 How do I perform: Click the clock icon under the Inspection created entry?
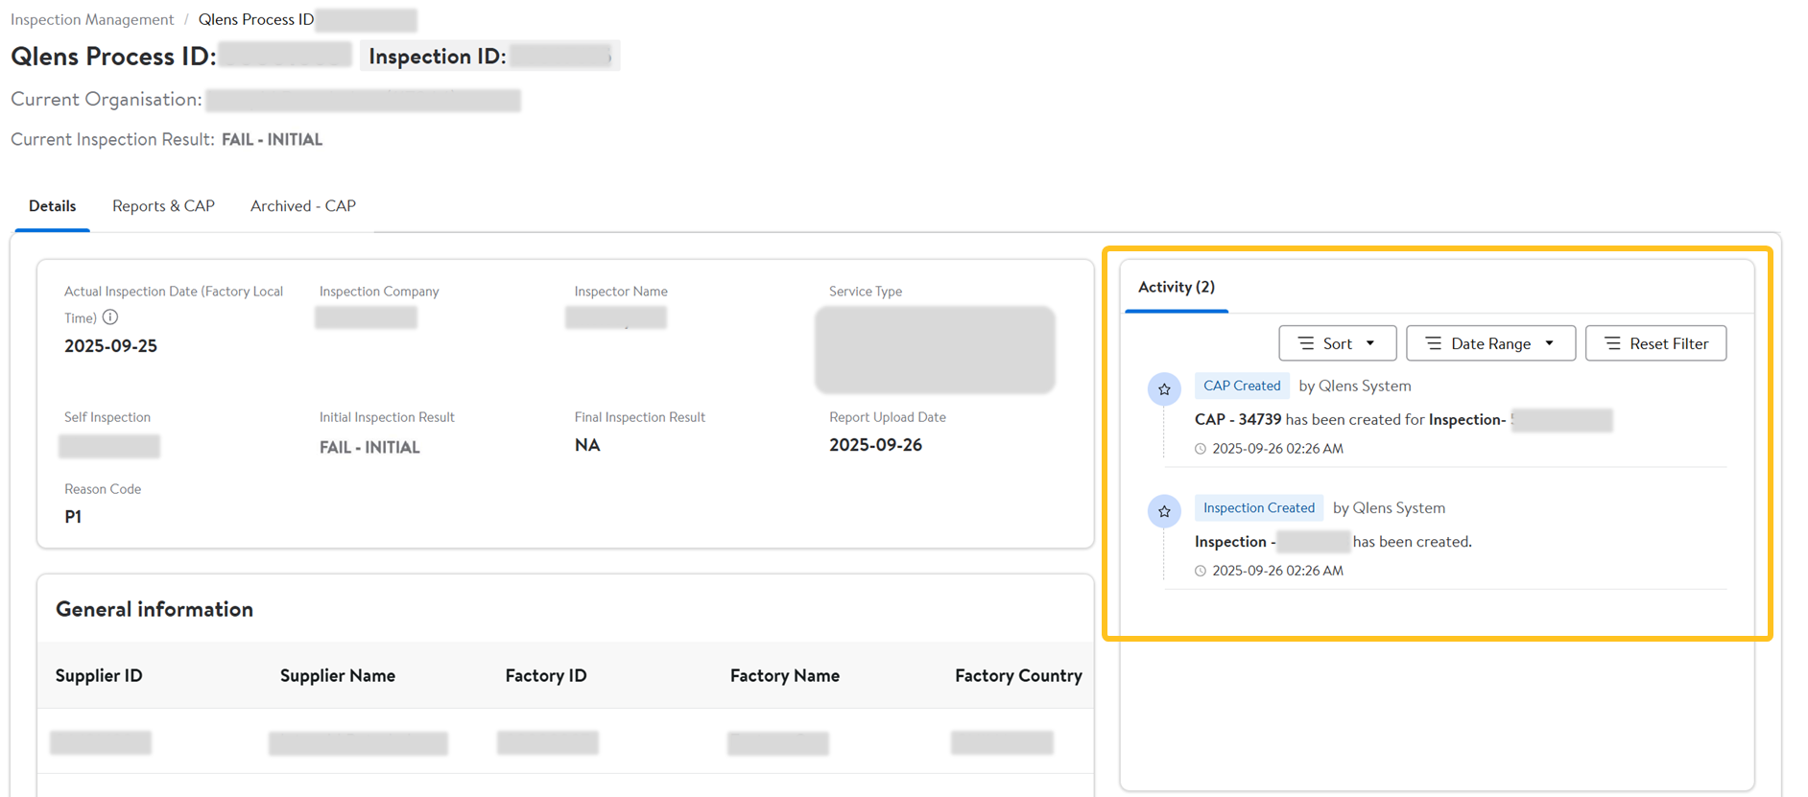[x=1201, y=571]
